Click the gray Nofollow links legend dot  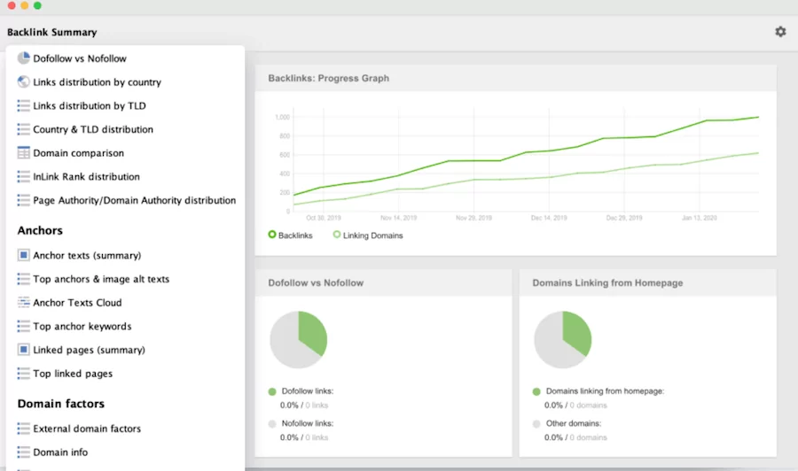pyautogui.click(x=272, y=424)
